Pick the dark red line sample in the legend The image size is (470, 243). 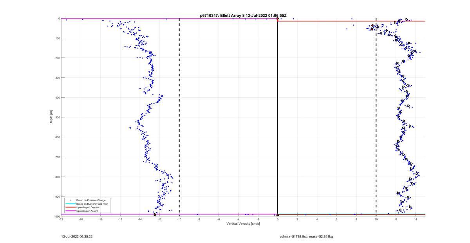coord(70,207)
